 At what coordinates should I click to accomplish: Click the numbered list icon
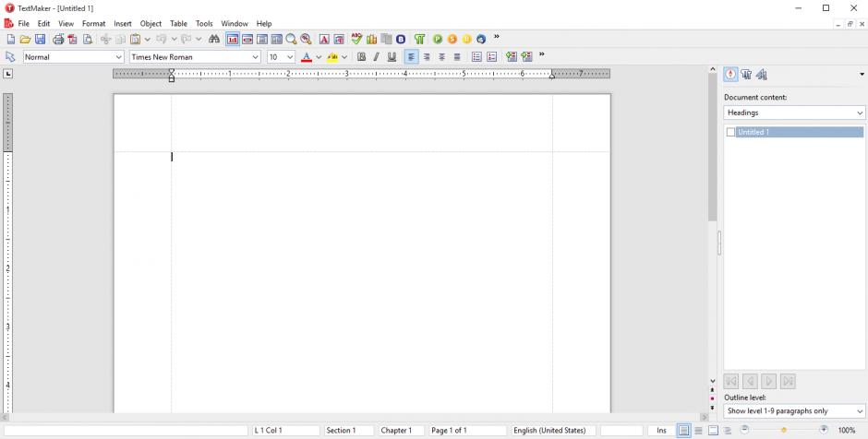point(491,56)
